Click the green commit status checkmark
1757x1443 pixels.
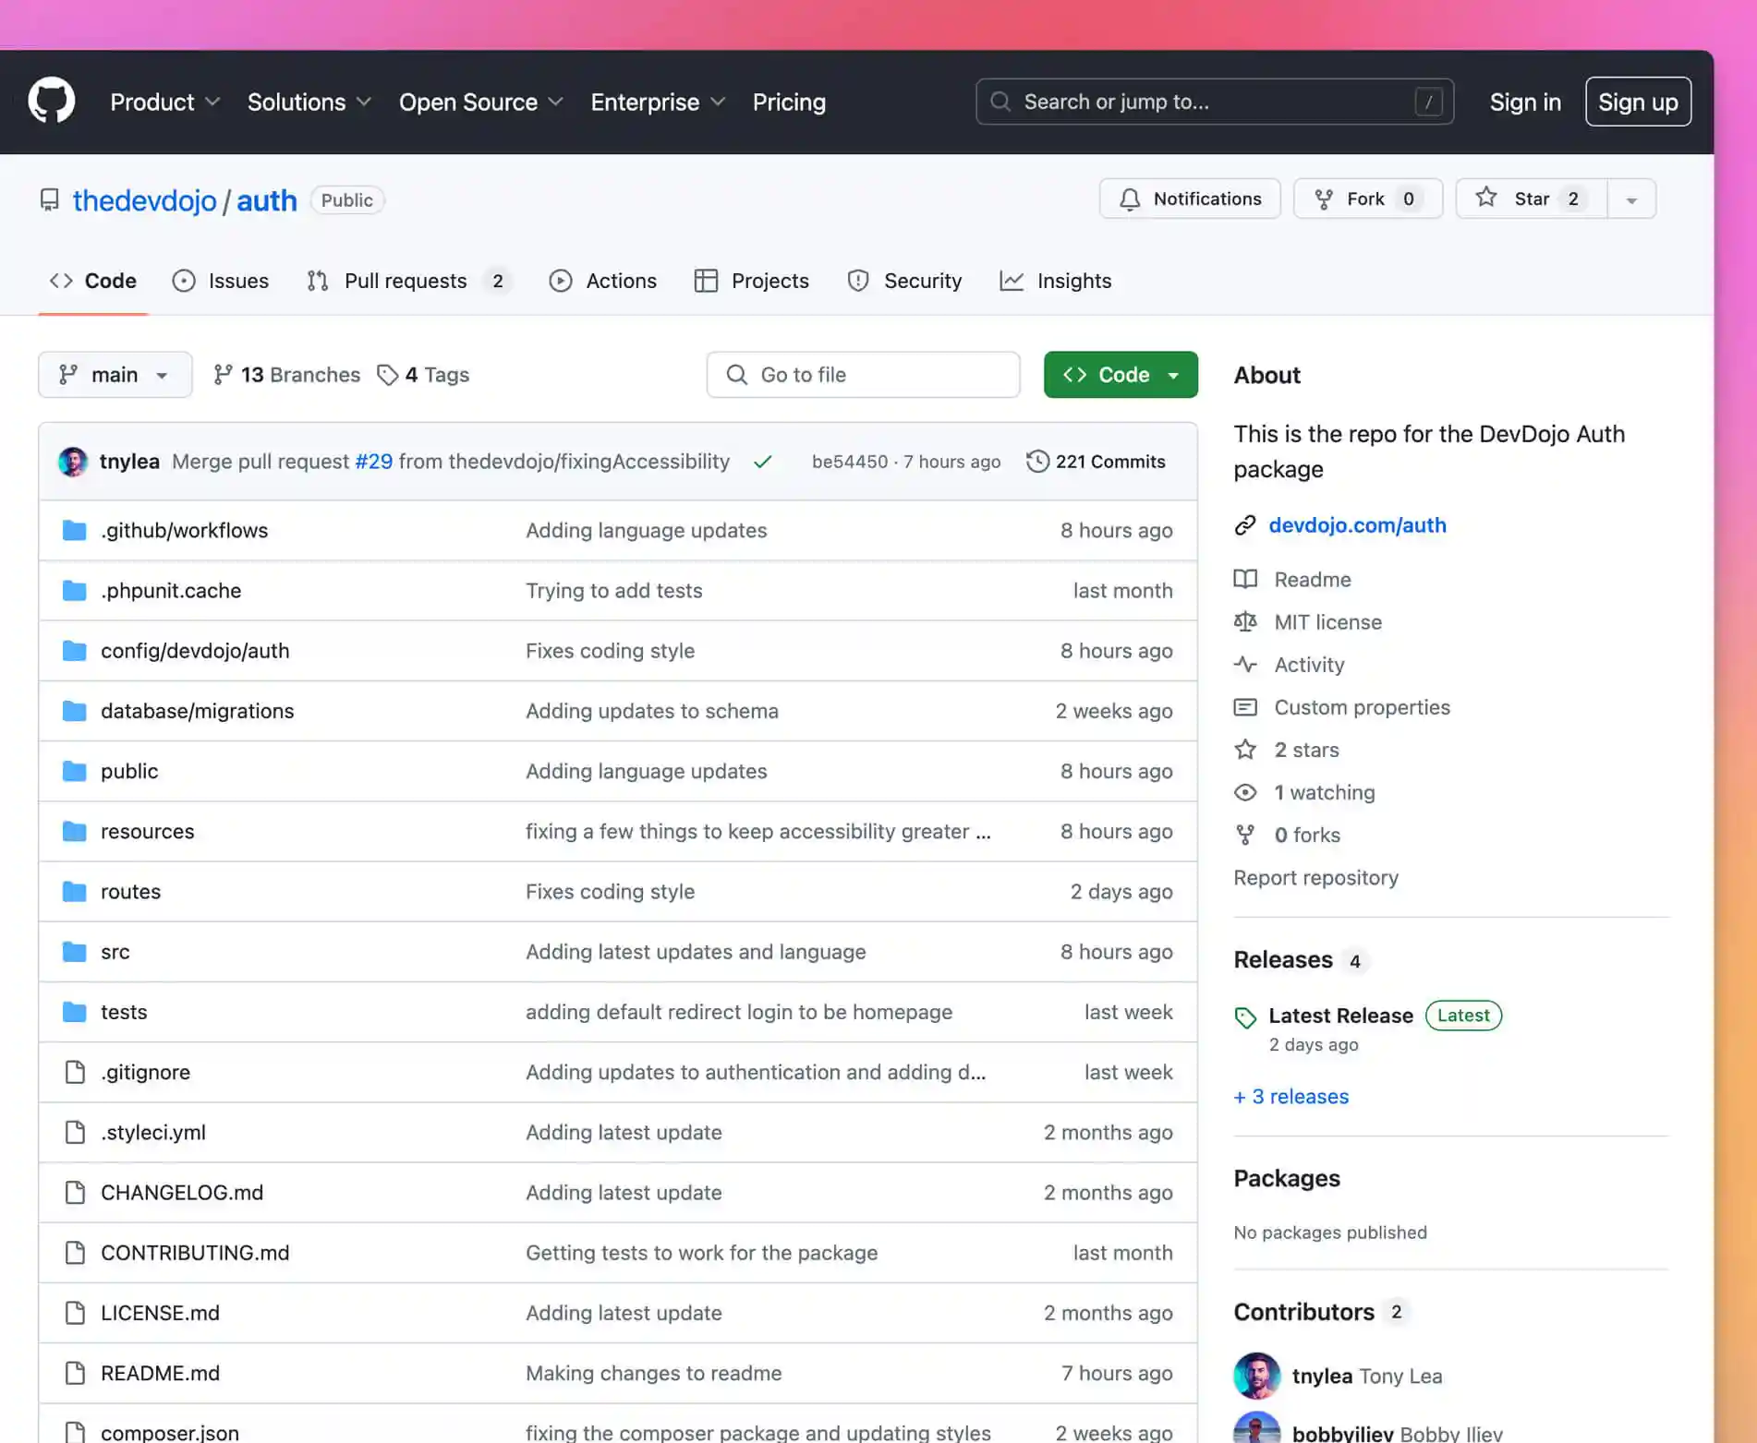click(x=762, y=463)
